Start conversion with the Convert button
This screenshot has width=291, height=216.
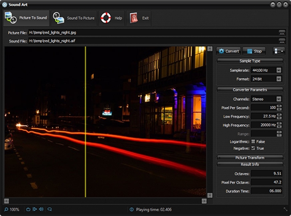pyautogui.click(x=228, y=51)
